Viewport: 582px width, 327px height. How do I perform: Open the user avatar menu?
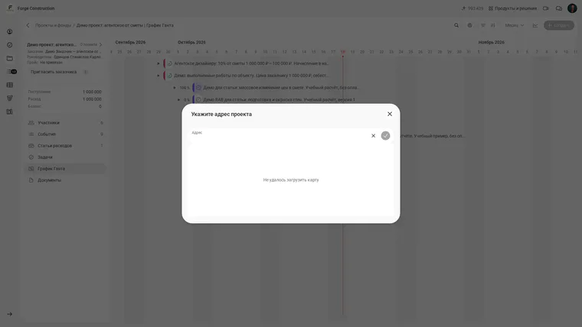point(572,8)
